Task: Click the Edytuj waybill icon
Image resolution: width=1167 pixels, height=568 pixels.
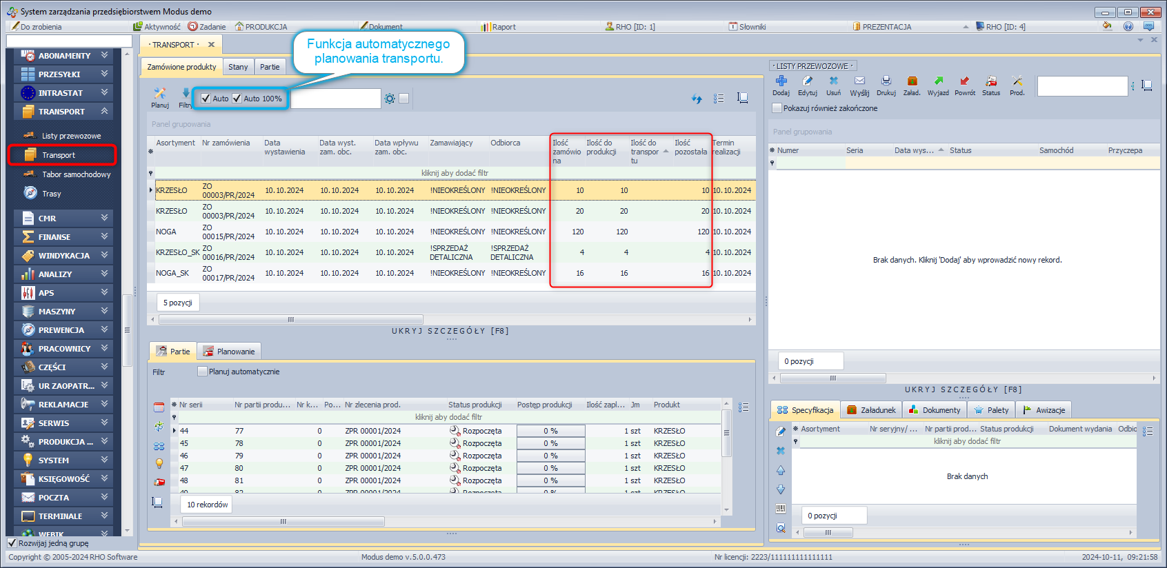Action: click(807, 81)
